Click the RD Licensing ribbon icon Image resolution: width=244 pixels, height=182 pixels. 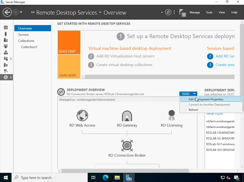(171, 115)
